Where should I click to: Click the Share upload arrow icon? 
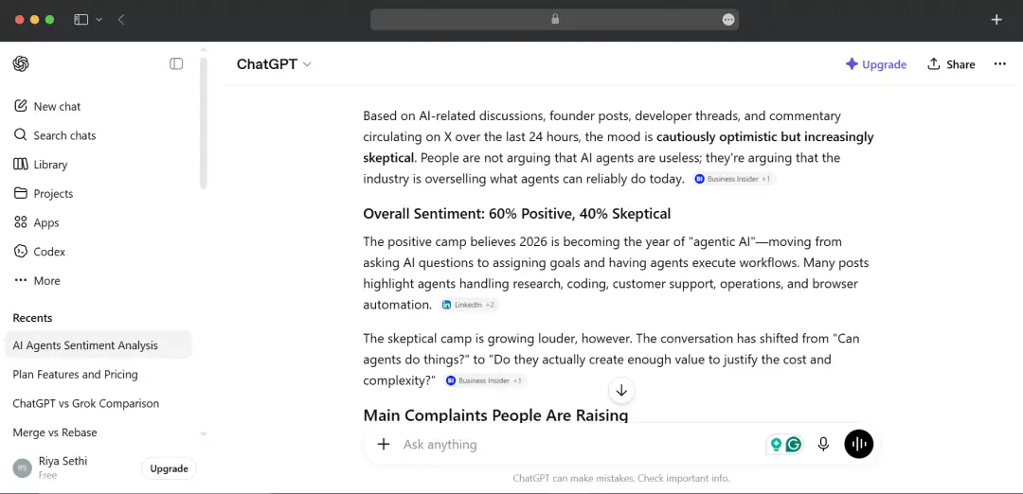click(x=934, y=63)
